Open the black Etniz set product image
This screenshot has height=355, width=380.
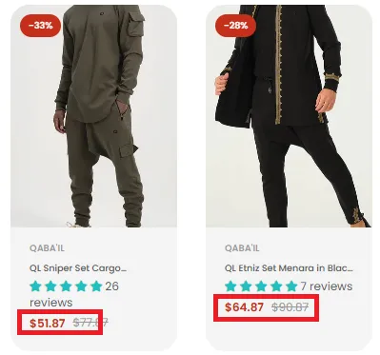pos(289,116)
